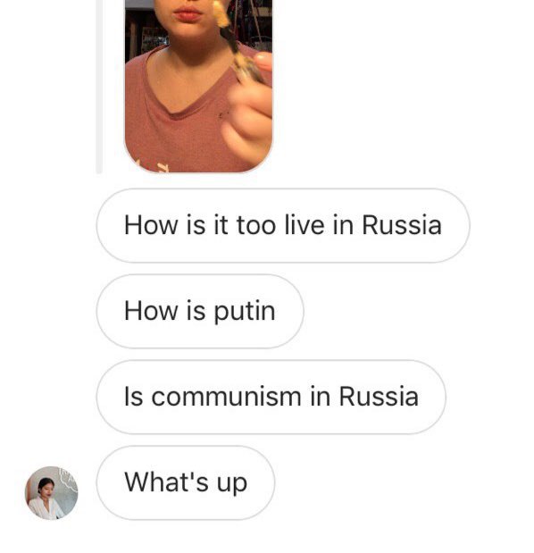Click "Russia" in the first text message

tap(402, 225)
